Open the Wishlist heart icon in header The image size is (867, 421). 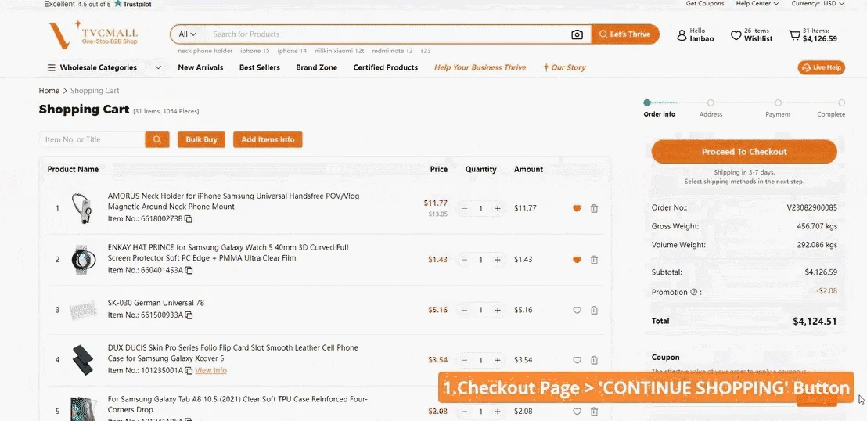[736, 35]
